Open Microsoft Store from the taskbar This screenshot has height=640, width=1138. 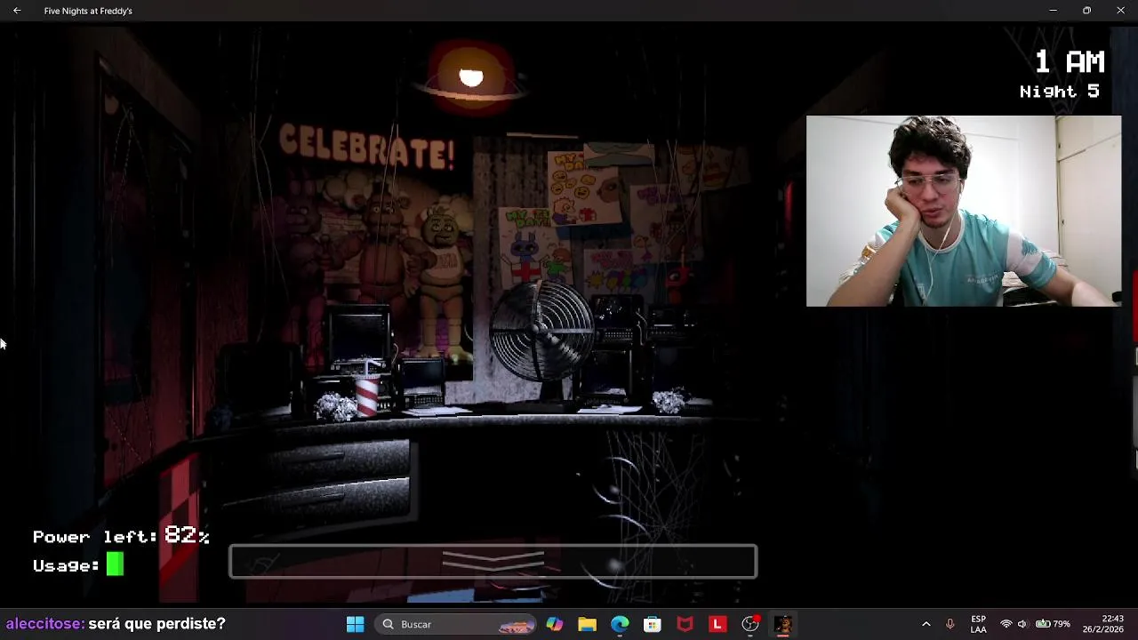pyautogui.click(x=653, y=624)
